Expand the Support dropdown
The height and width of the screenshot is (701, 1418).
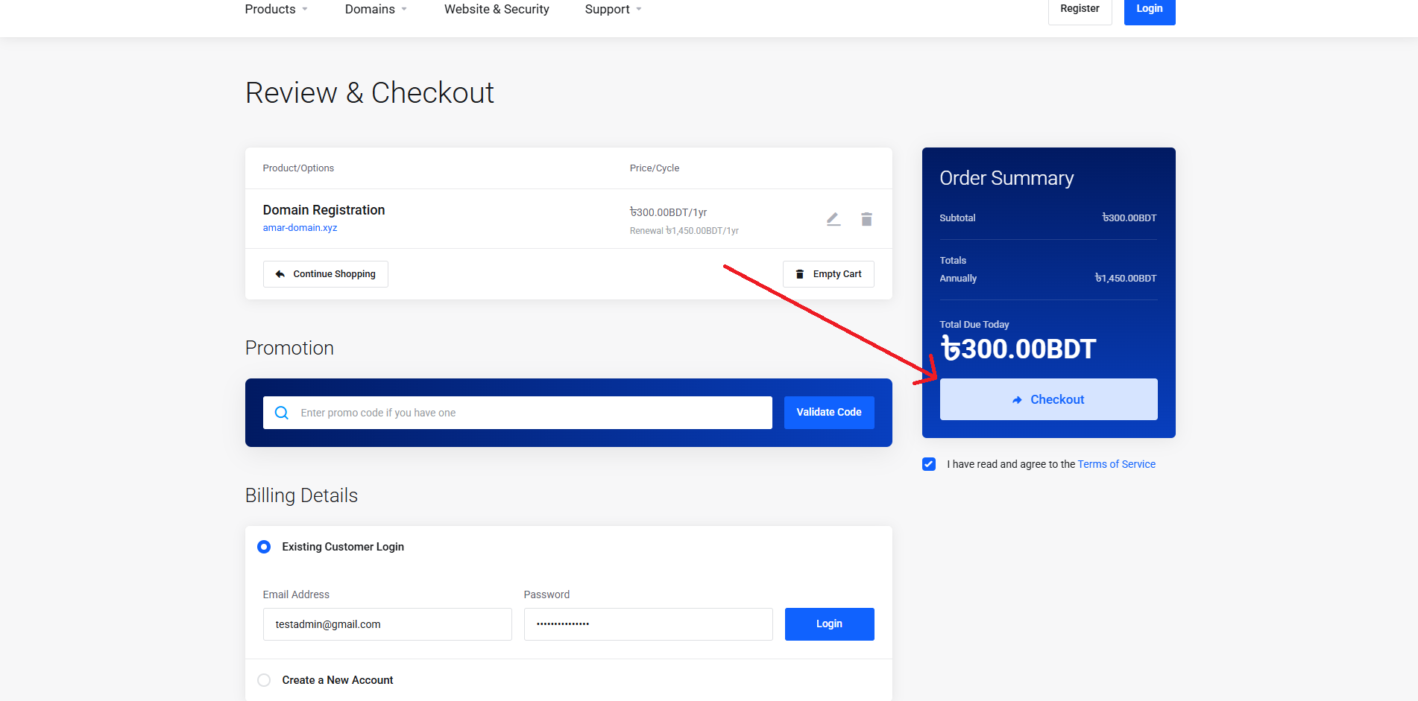tap(613, 9)
